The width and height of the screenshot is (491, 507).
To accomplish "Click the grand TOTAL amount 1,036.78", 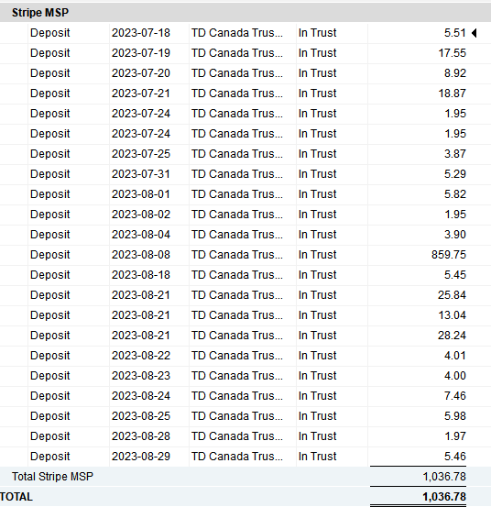I will [x=444, y=497].
